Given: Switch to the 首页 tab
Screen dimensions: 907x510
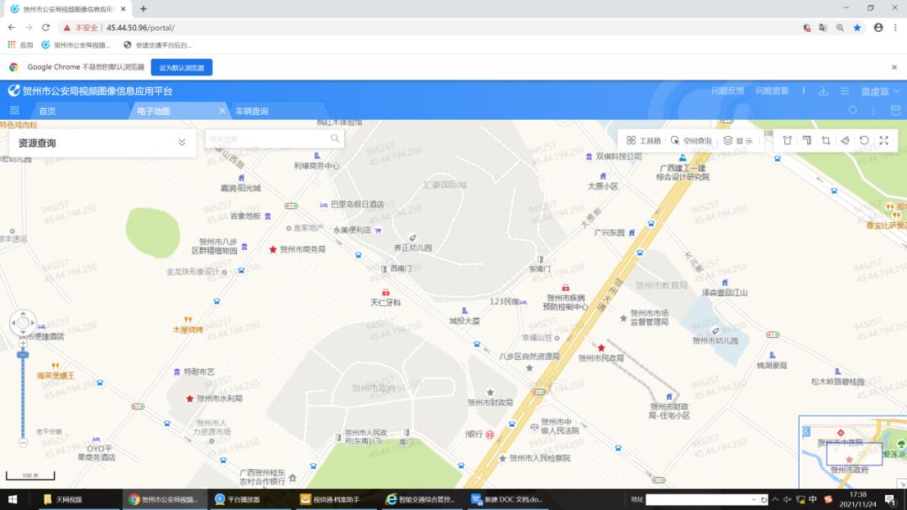Looking at the screenshot, I should tap(47, 110).
